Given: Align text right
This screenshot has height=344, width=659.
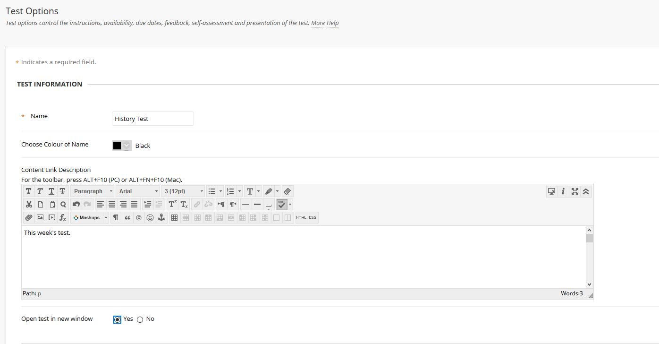Looking at the screenshot, I should pyautogui.click(x=123, y=205).
